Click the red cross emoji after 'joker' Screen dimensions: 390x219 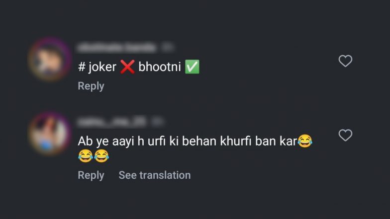click(x=127, y=67)
